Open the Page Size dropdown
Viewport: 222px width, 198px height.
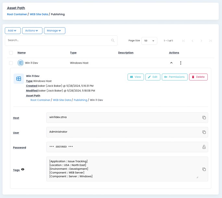pos(149,41)
